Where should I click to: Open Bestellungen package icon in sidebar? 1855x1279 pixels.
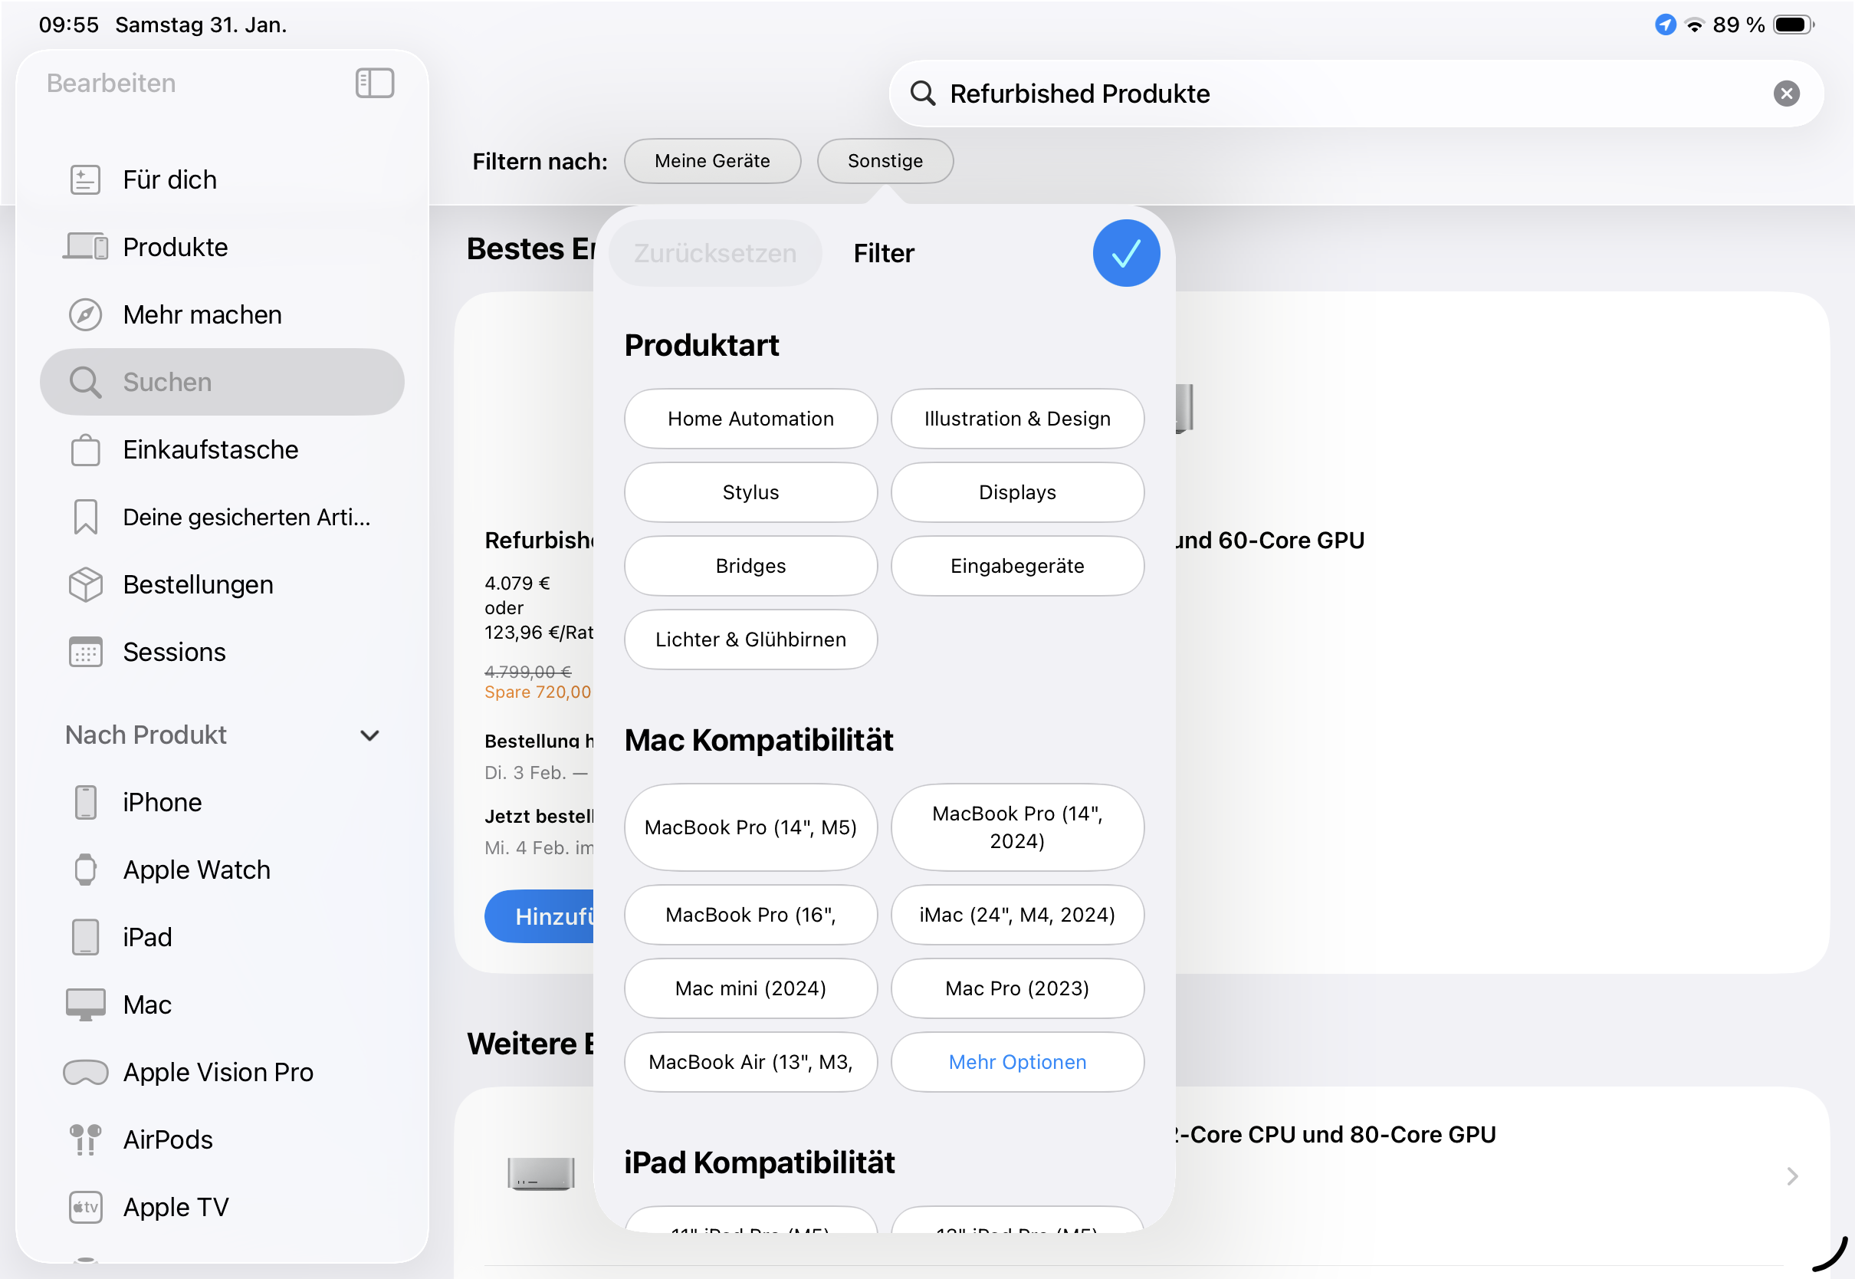click(x=86, y=585)
